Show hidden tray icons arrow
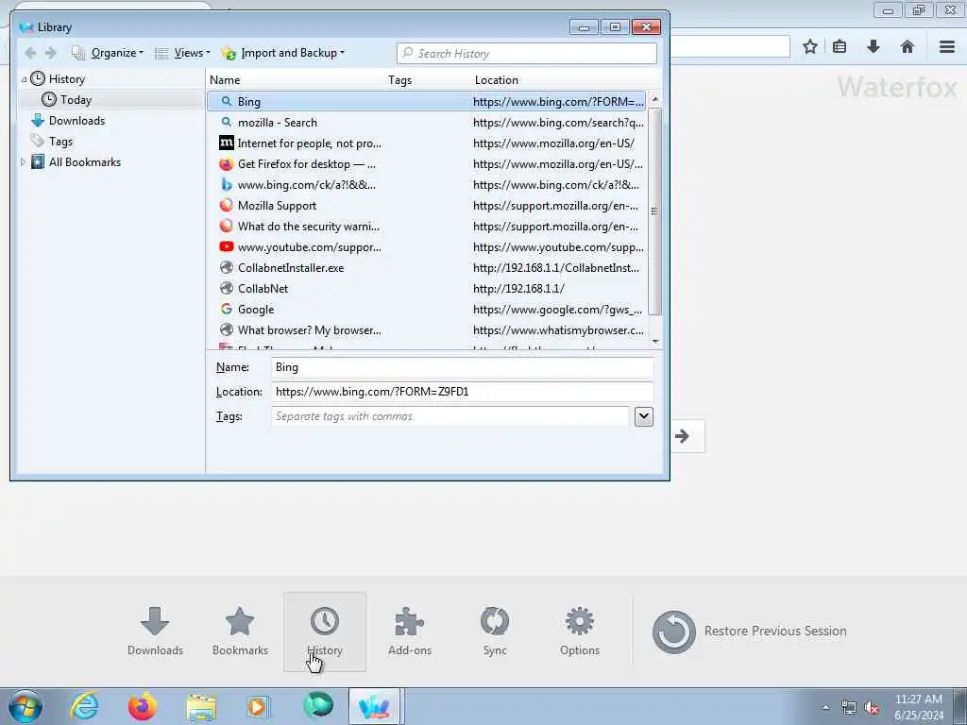 point(825,708)
